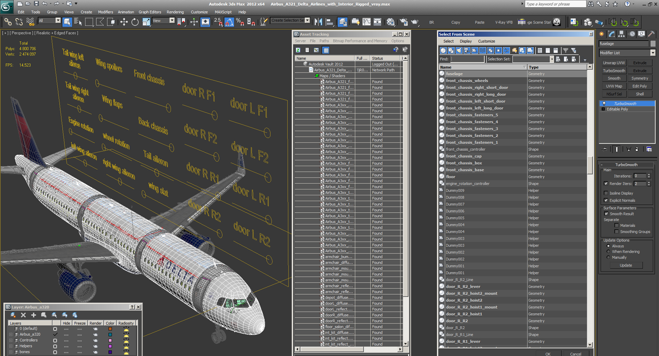Open the Material Editor icon
The image size is (659, 356).
pyautogui.click(x=391, y=21)
